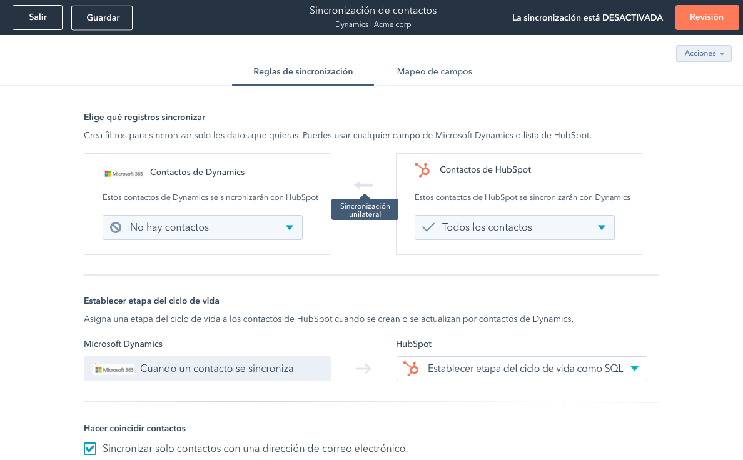Click the Salir button
Image resolution: width=743 pixels, height=460 pixels.
click(x=38, y=17)
